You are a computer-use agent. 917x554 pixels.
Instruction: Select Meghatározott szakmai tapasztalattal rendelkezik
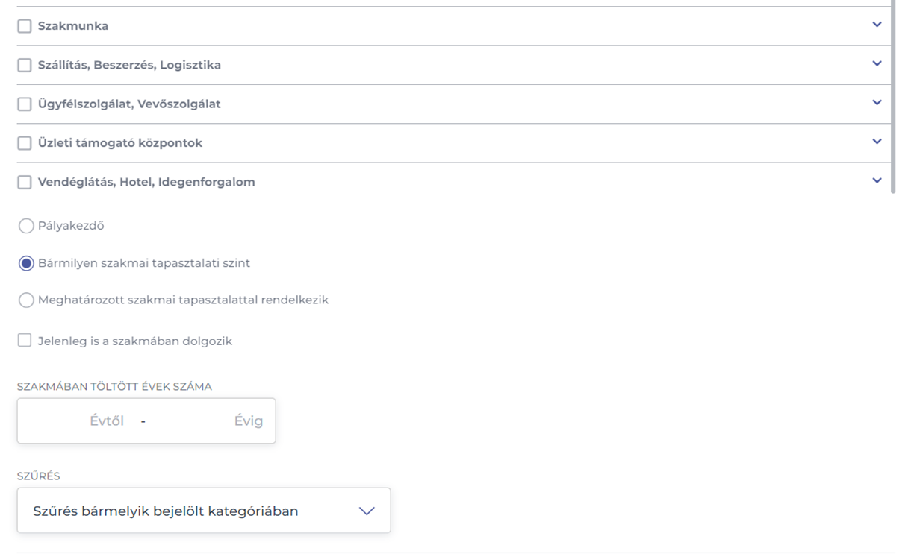[26, 300]
